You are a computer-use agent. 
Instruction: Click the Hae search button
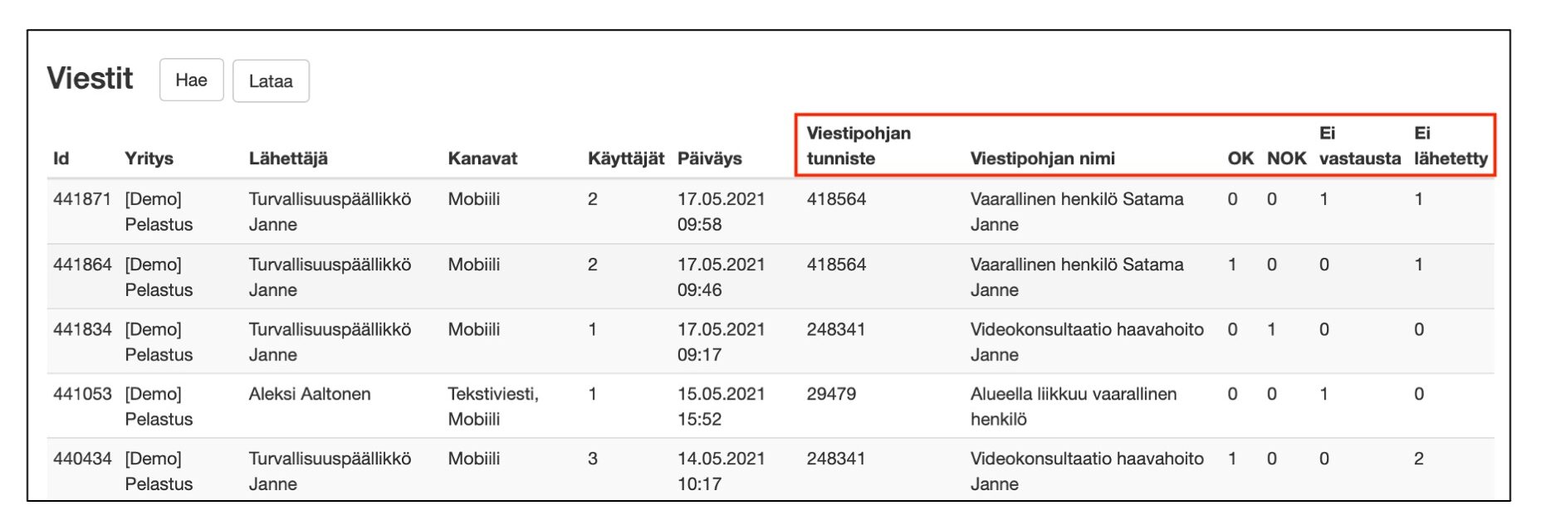click(x=191, y=80)
